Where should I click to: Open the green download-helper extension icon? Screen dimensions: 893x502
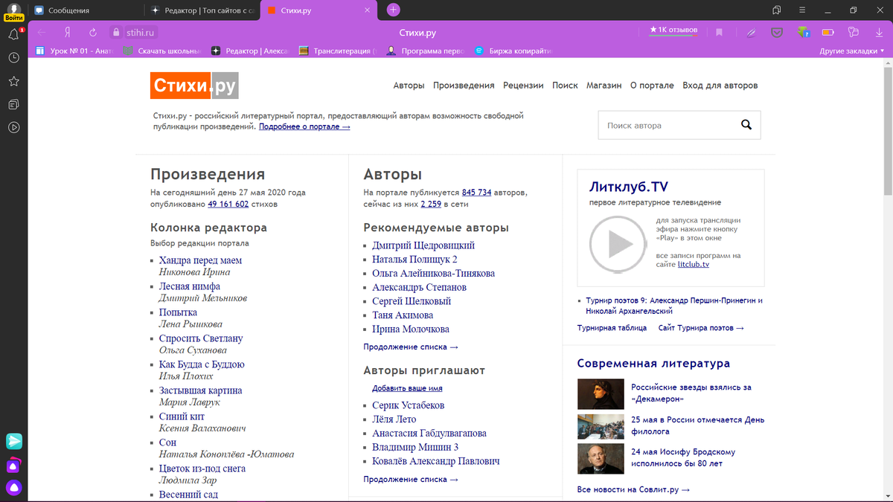803,32
